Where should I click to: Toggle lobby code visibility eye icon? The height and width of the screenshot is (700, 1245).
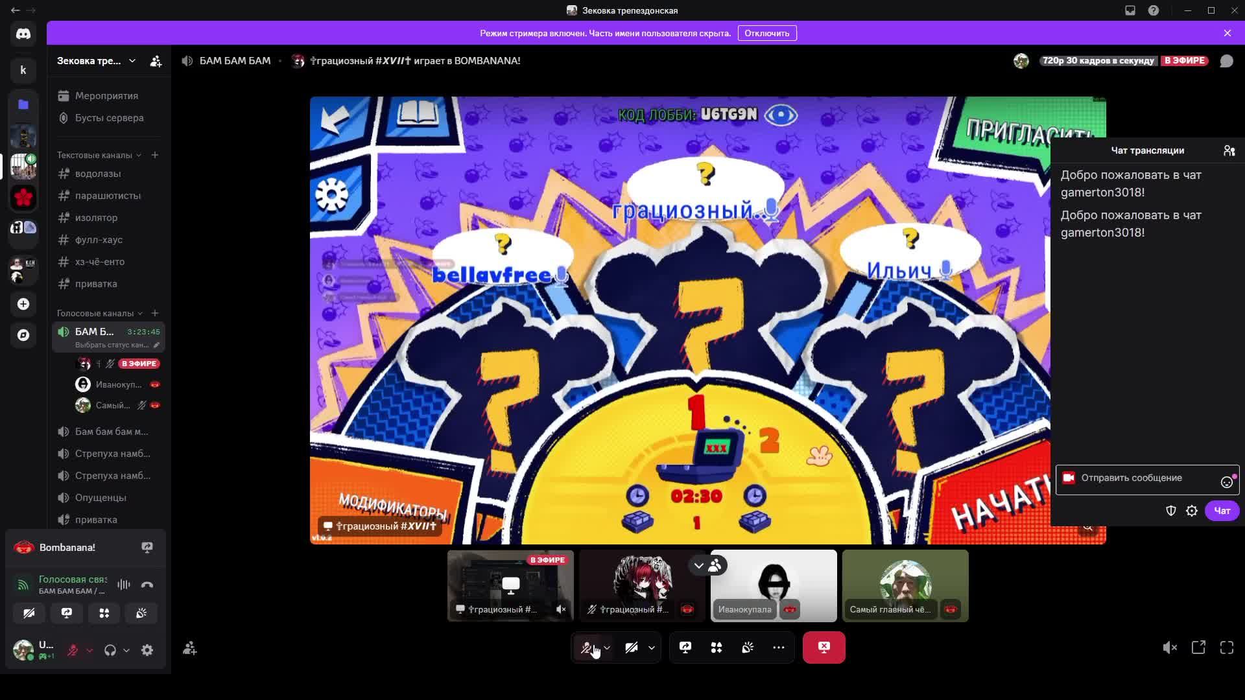pos(781,115)
